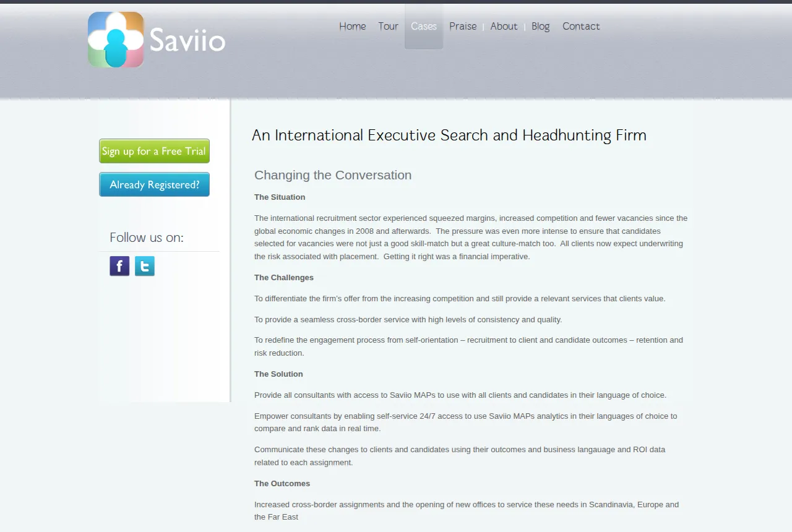792x532 pixels.
Task: Open the Twitter follow icon
Action: pyautogui.click(x=145, y=266)
